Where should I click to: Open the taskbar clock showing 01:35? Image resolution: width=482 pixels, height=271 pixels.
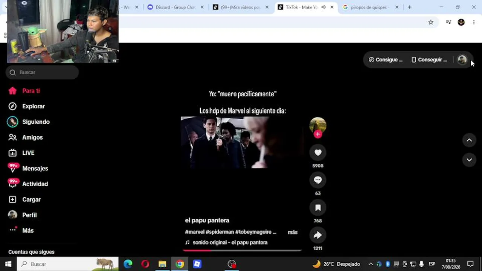451,264
